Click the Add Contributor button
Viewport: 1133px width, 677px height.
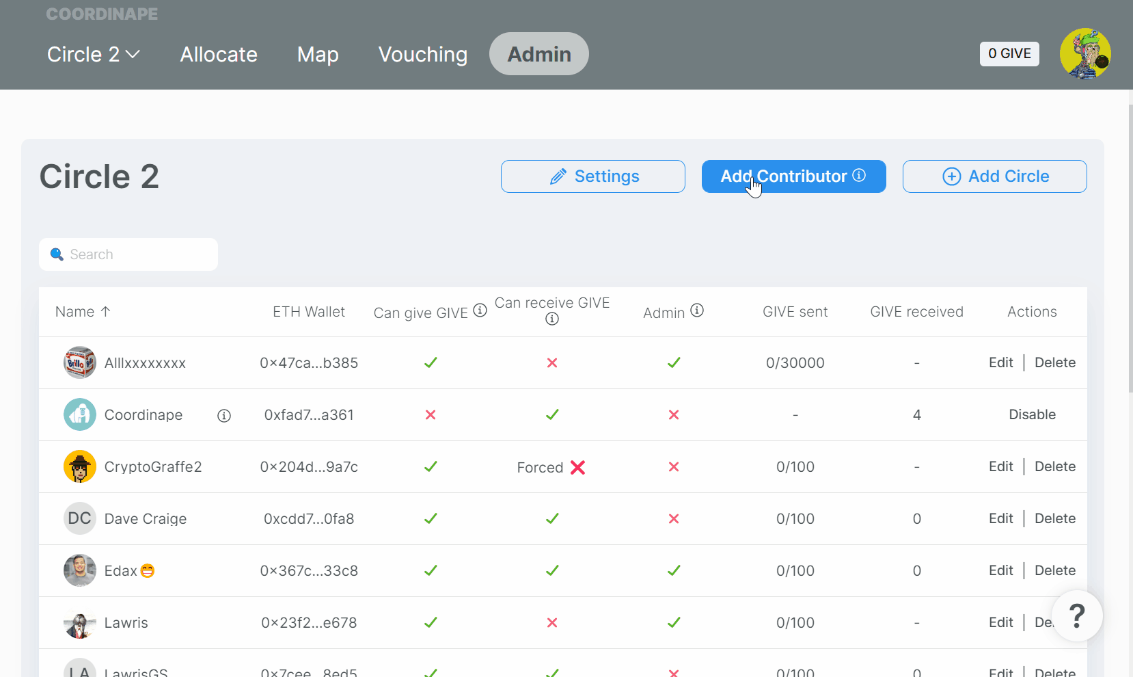point(794,176)
